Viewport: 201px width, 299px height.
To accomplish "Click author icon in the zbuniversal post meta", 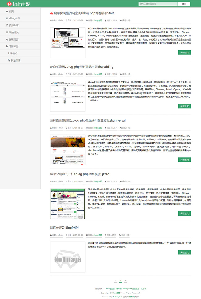I will 51,128.
